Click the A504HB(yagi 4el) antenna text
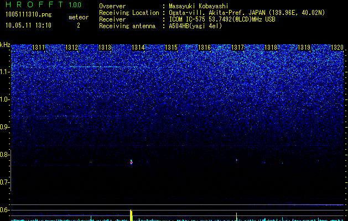 [x=195, y=26]
